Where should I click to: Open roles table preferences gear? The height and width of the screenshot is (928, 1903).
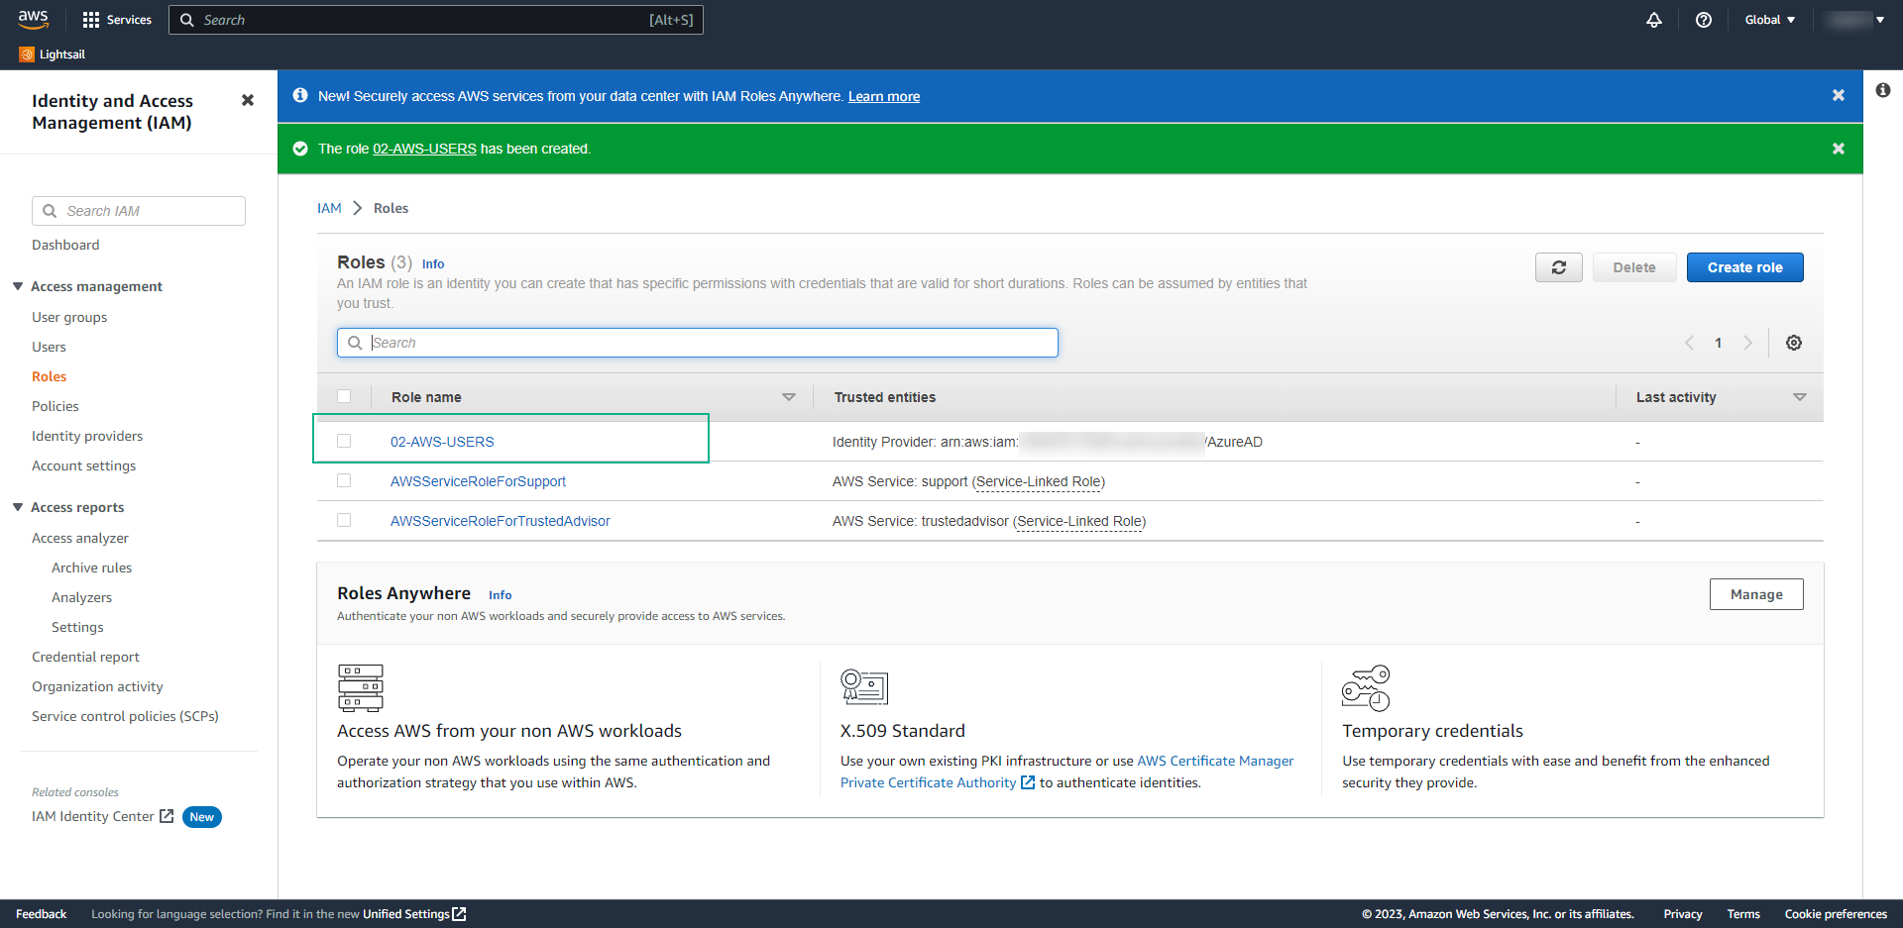coord(1794,343)
